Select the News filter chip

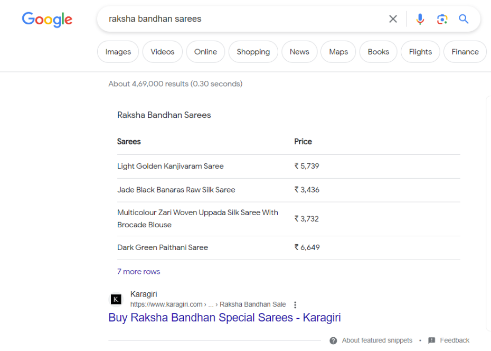[x=299, y=52]
